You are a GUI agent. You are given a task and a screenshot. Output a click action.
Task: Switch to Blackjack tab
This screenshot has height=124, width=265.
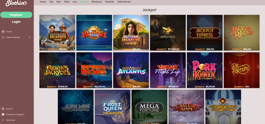[x=97, y=2]
